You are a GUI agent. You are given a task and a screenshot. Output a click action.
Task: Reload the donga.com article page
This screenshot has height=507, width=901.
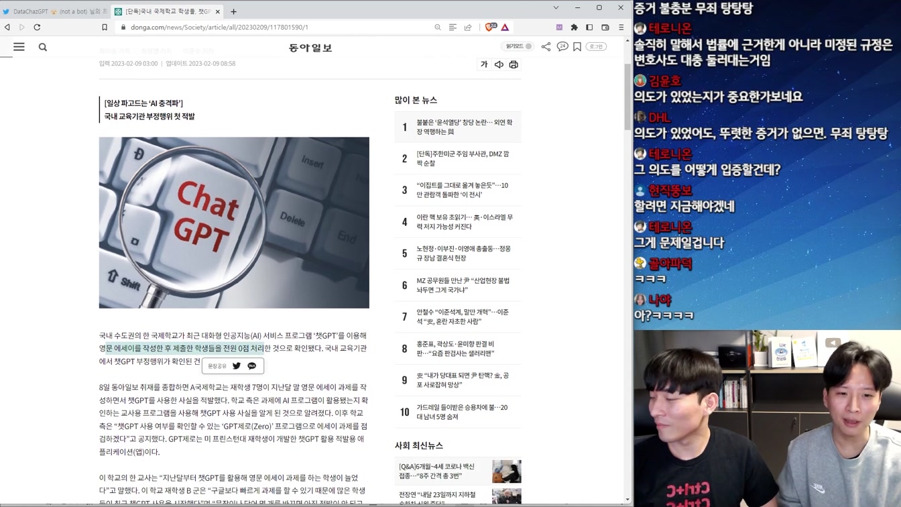(x=37, y=27)
